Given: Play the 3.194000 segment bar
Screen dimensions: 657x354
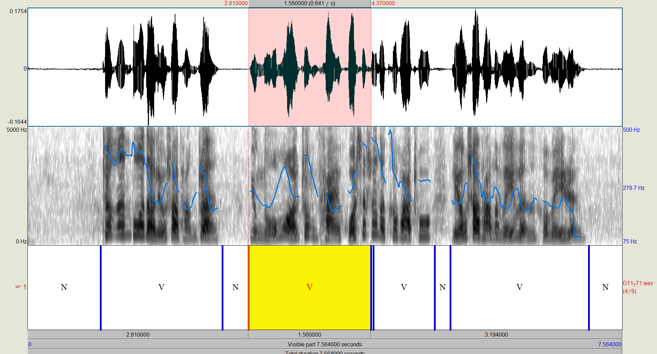Looking at the screenshot, I should (x=496, y=335).
